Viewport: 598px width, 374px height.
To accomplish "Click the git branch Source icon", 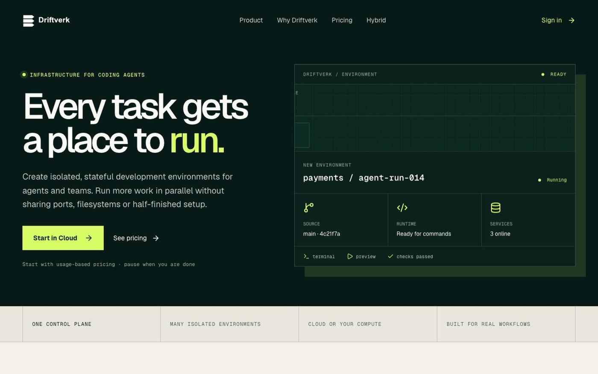I will point(308,208).
